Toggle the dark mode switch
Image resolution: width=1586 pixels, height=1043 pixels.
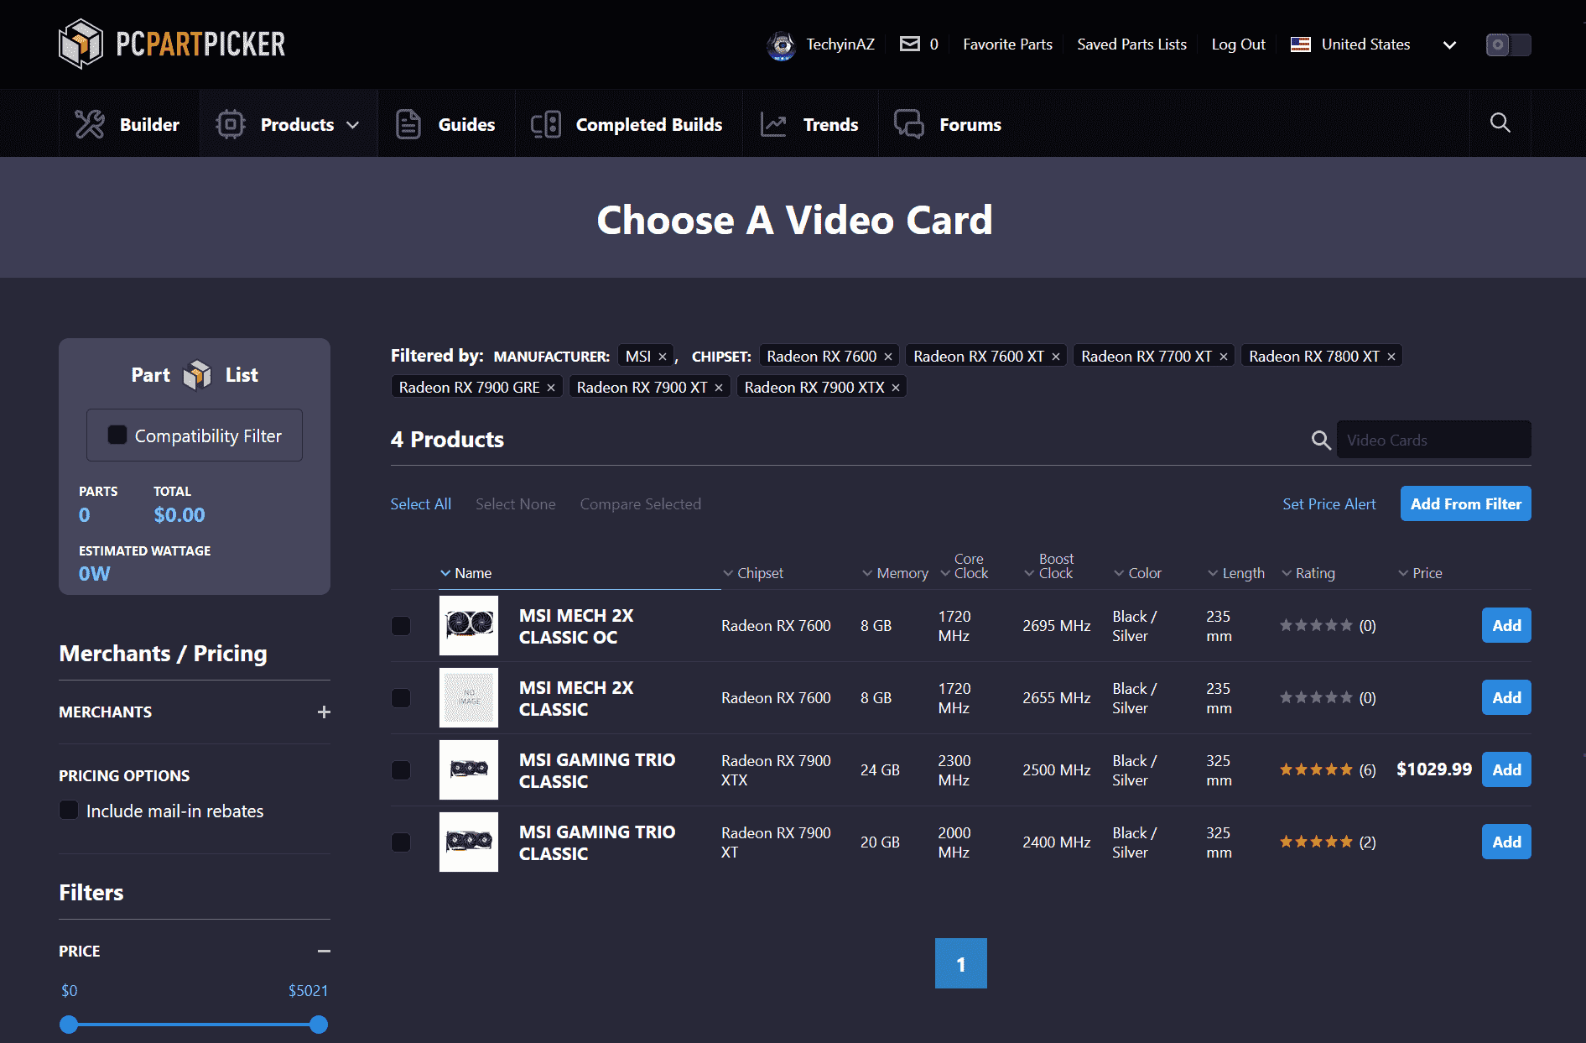pos(1508,44)
